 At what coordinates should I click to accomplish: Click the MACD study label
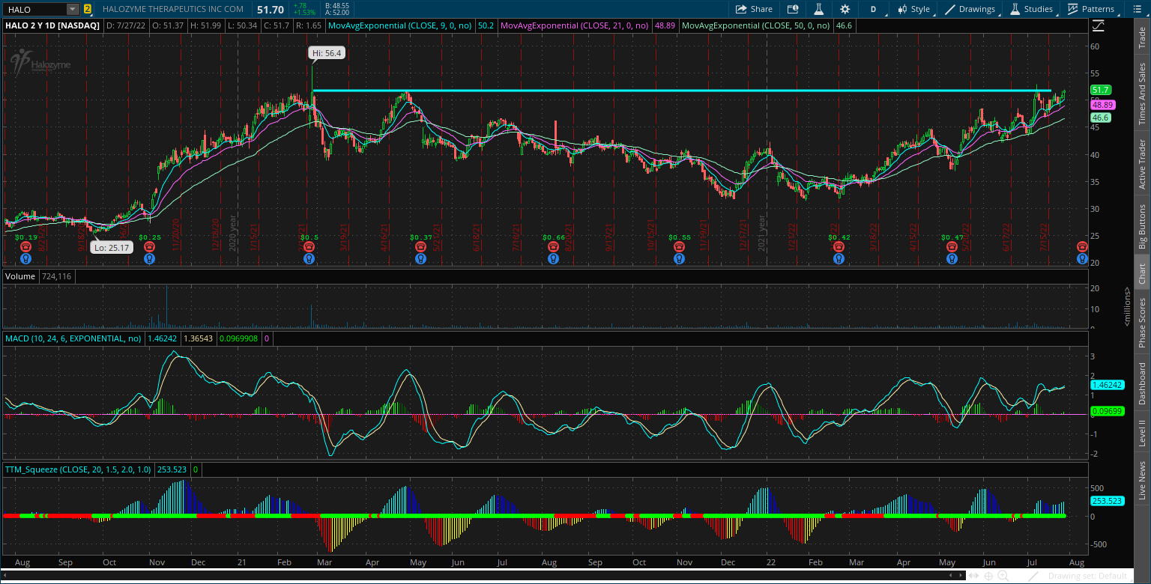coord(73,339)
